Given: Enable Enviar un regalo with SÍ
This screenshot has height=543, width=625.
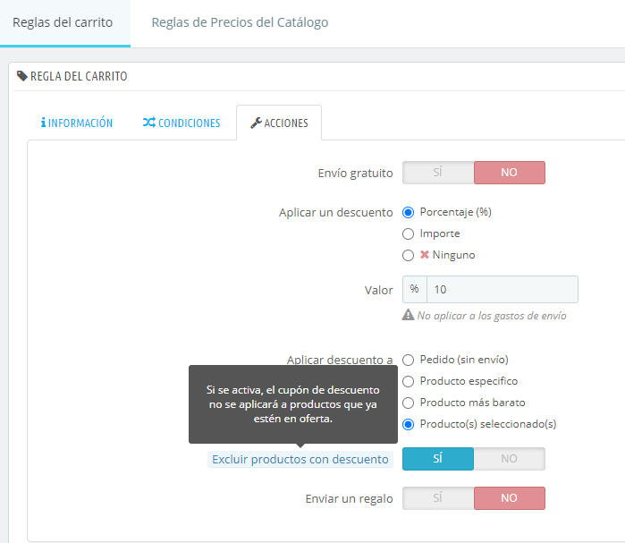Looking at the screenshot, I should 438,498.
